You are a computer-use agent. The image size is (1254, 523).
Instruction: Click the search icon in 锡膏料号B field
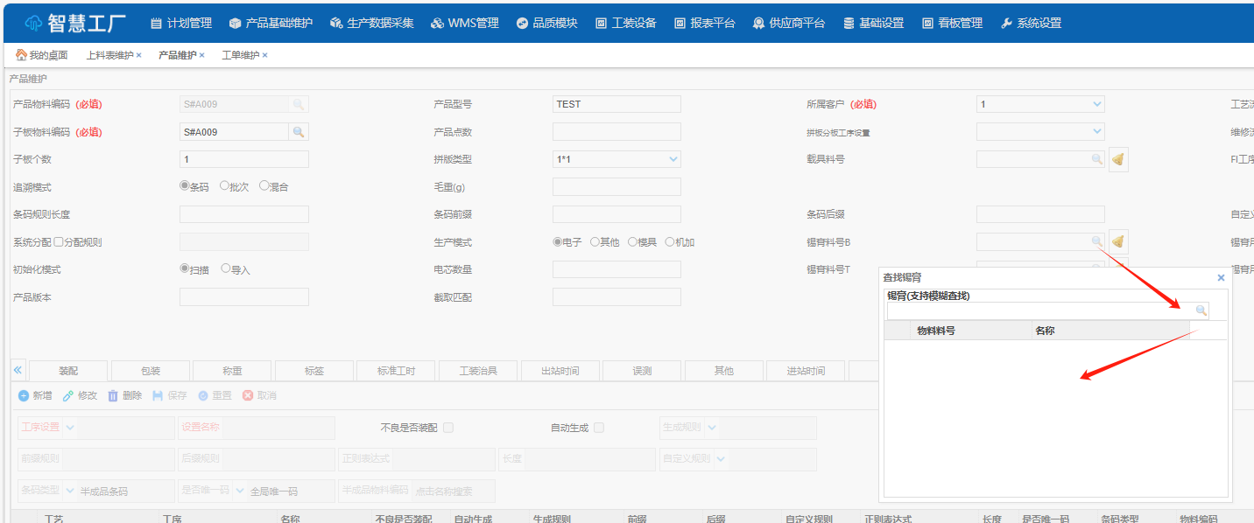pos(1096,241)
